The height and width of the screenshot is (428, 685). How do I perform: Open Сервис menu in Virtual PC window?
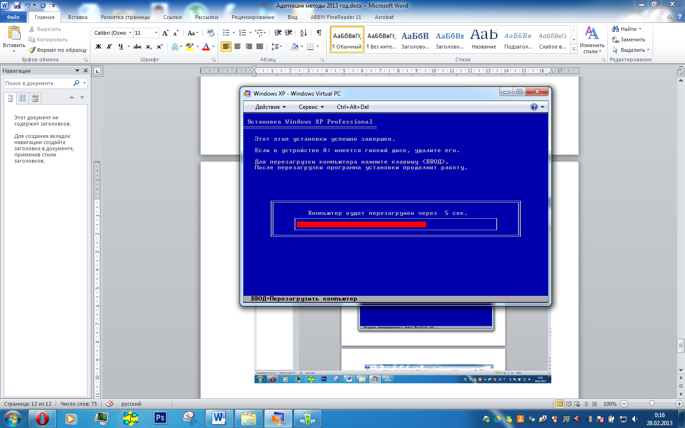tap(311, 107)
